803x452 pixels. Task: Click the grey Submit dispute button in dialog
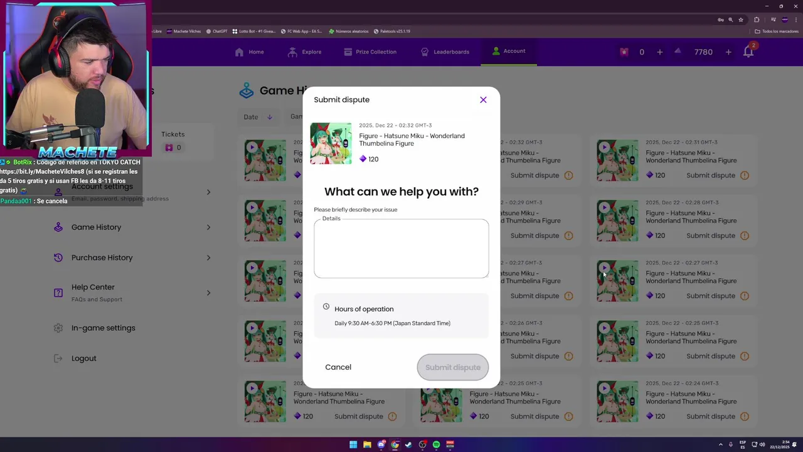click(453, 367)
